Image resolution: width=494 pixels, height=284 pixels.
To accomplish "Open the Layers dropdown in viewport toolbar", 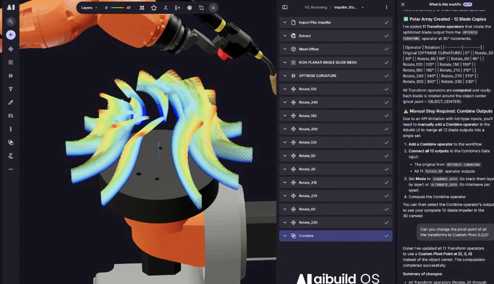I will 89,7.
